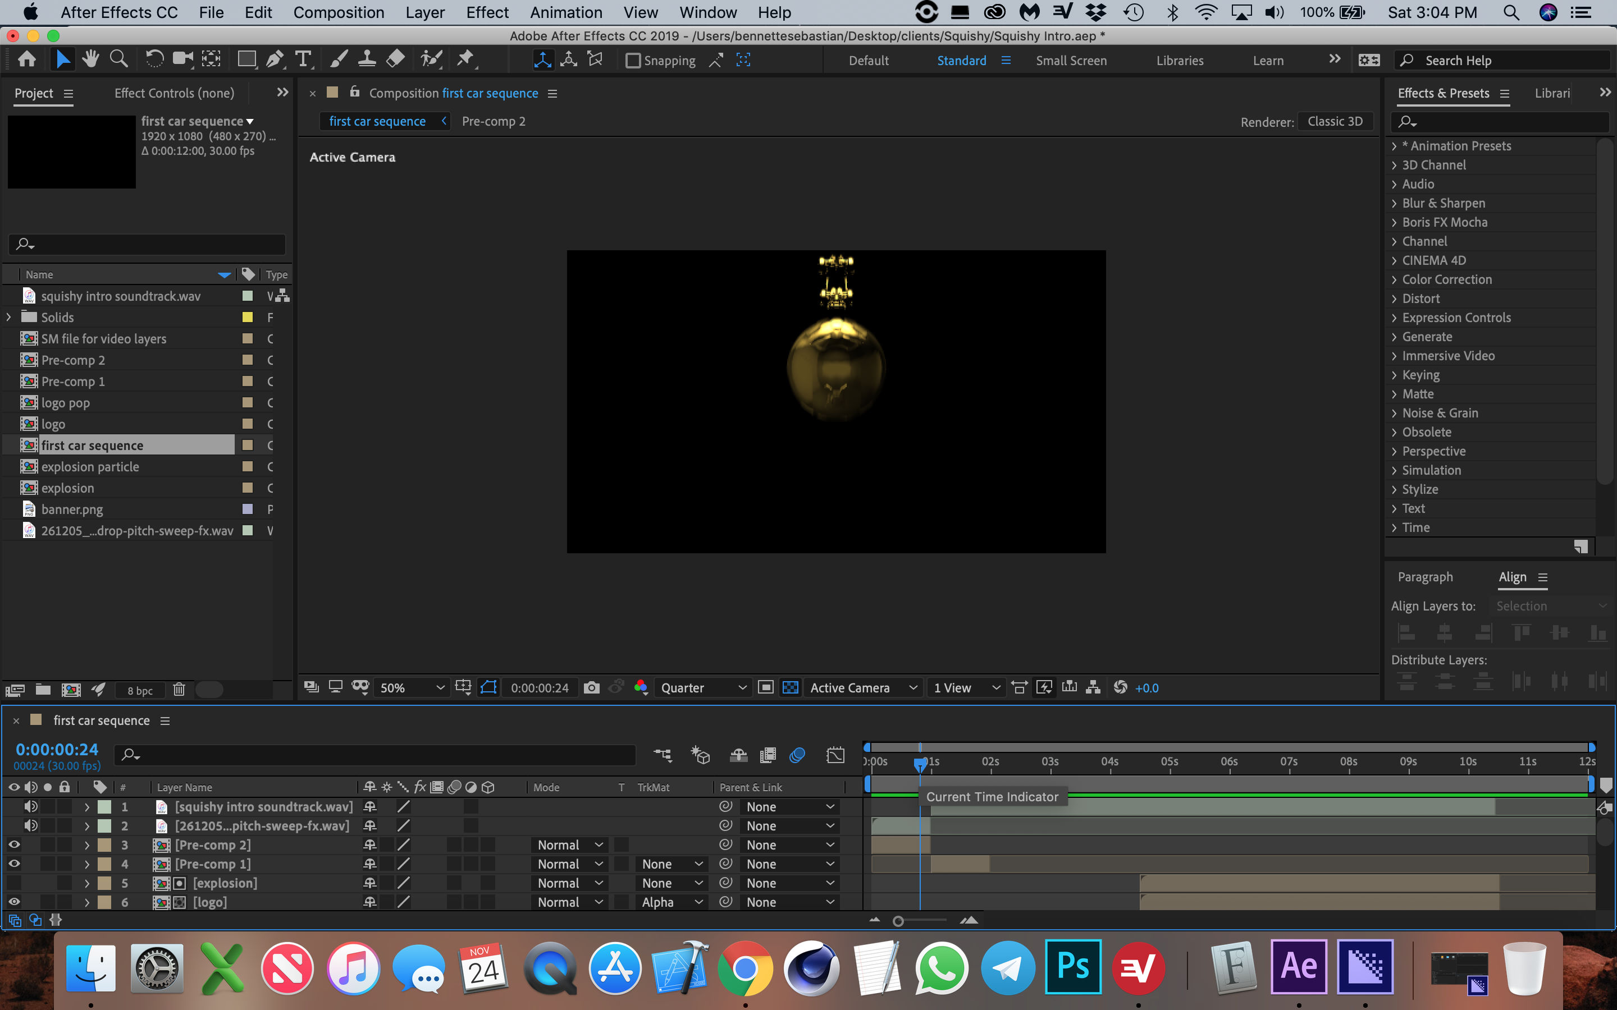The width and height of the screenshot is (1617, 1010).
Task: Open the Composition menu
Action: pos(338,13)
